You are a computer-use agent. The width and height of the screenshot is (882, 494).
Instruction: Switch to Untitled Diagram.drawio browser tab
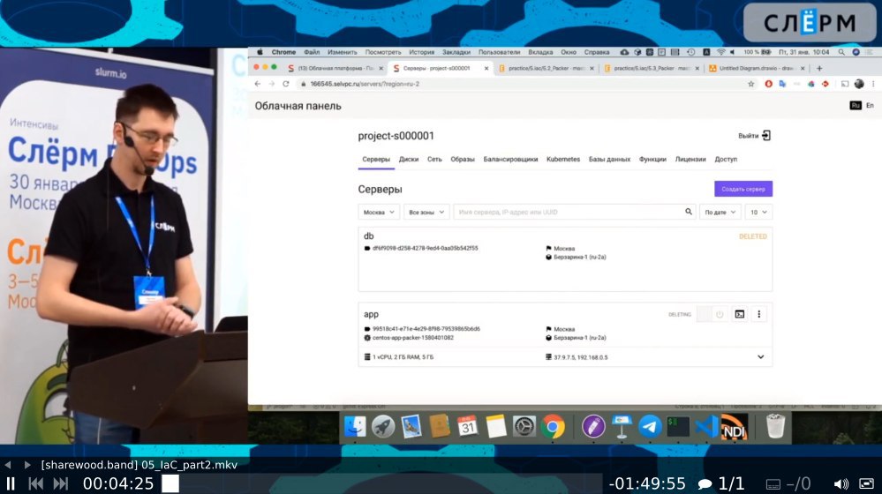coord(757,68)
